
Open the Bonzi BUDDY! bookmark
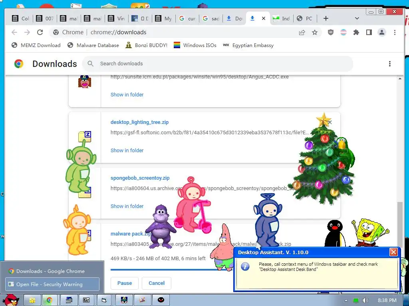click(146, 45)
